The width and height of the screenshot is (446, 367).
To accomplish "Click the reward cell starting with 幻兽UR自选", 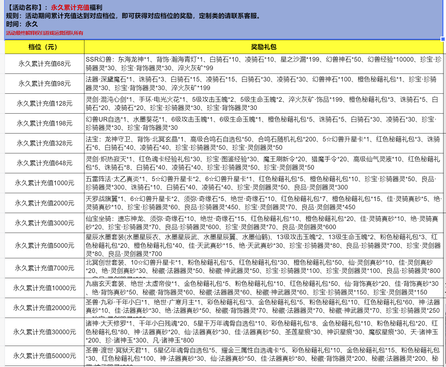I will click(263, 123).
